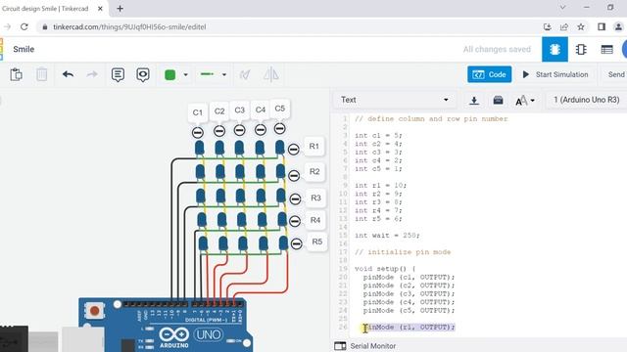Collapse the R3 annotation note

click(295, 198)
